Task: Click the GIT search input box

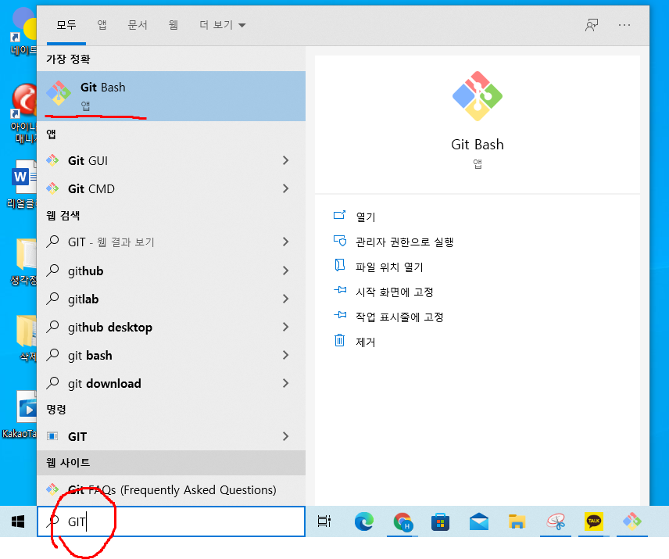Action: [171, 521]
